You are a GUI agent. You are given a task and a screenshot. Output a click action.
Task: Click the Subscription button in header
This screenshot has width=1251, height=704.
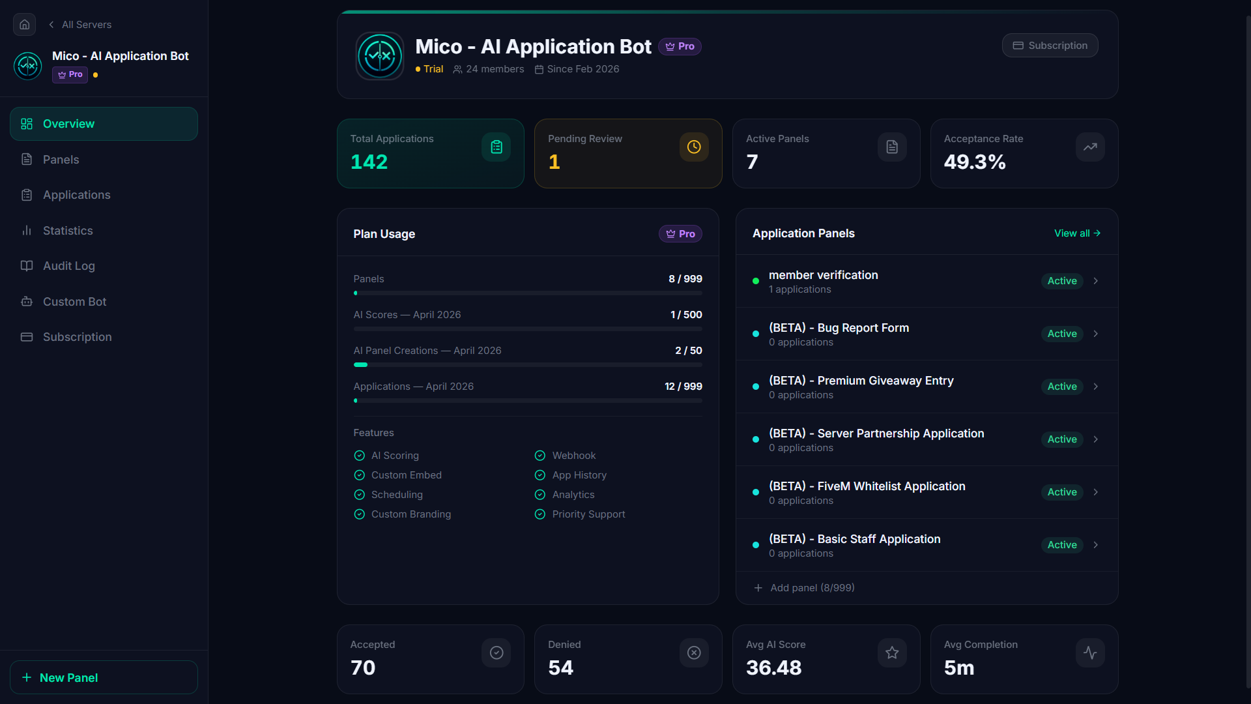coord(1050,46)
